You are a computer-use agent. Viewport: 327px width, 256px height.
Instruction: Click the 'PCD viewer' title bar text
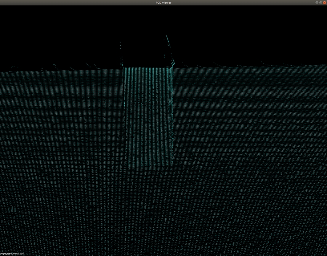pos(163,3)
